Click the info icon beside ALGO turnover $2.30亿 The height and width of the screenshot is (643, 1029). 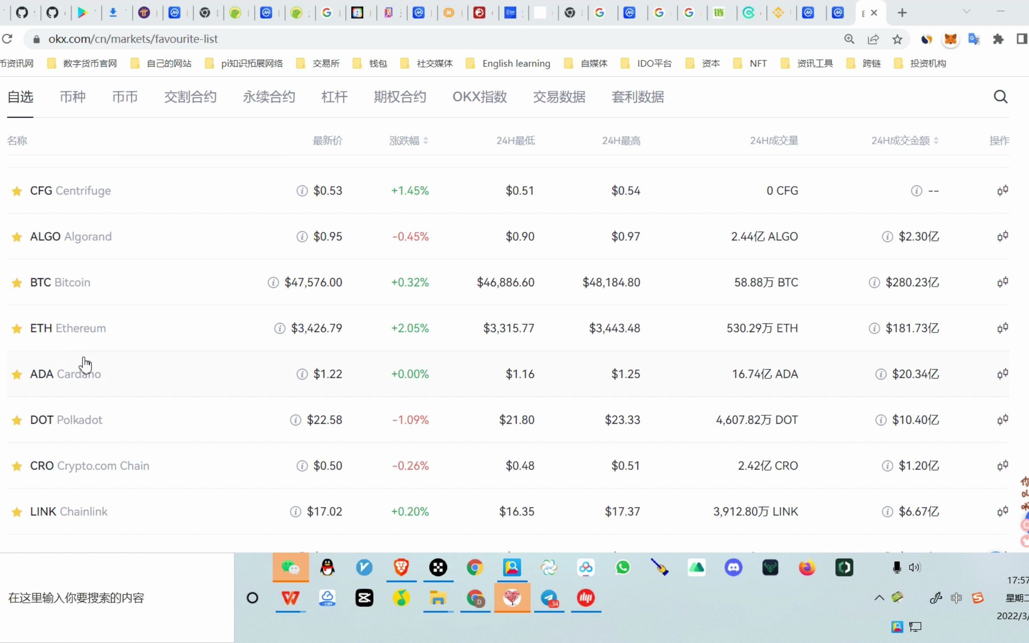pos(887,237)
